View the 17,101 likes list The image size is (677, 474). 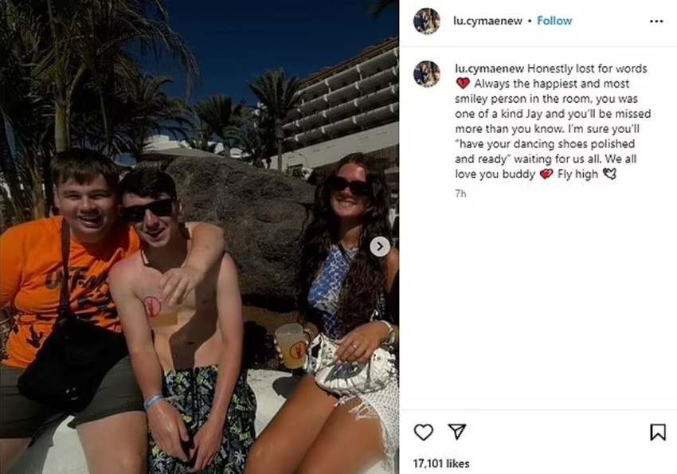point(440,464)
